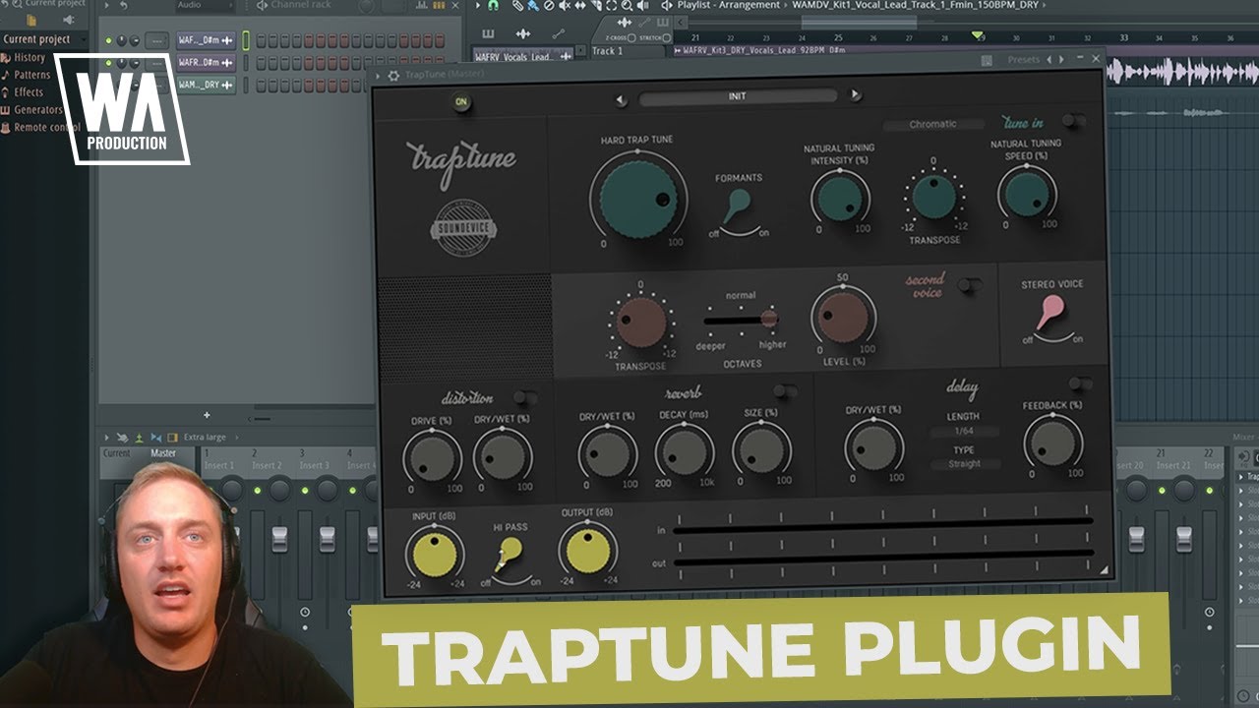
Task: Click the distortion Drive knob
Action: pos(431,457)
